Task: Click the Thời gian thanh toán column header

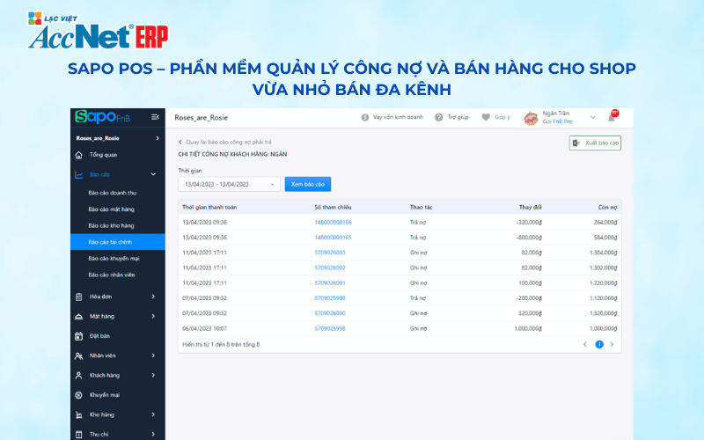Action: (x=209, y=208)
